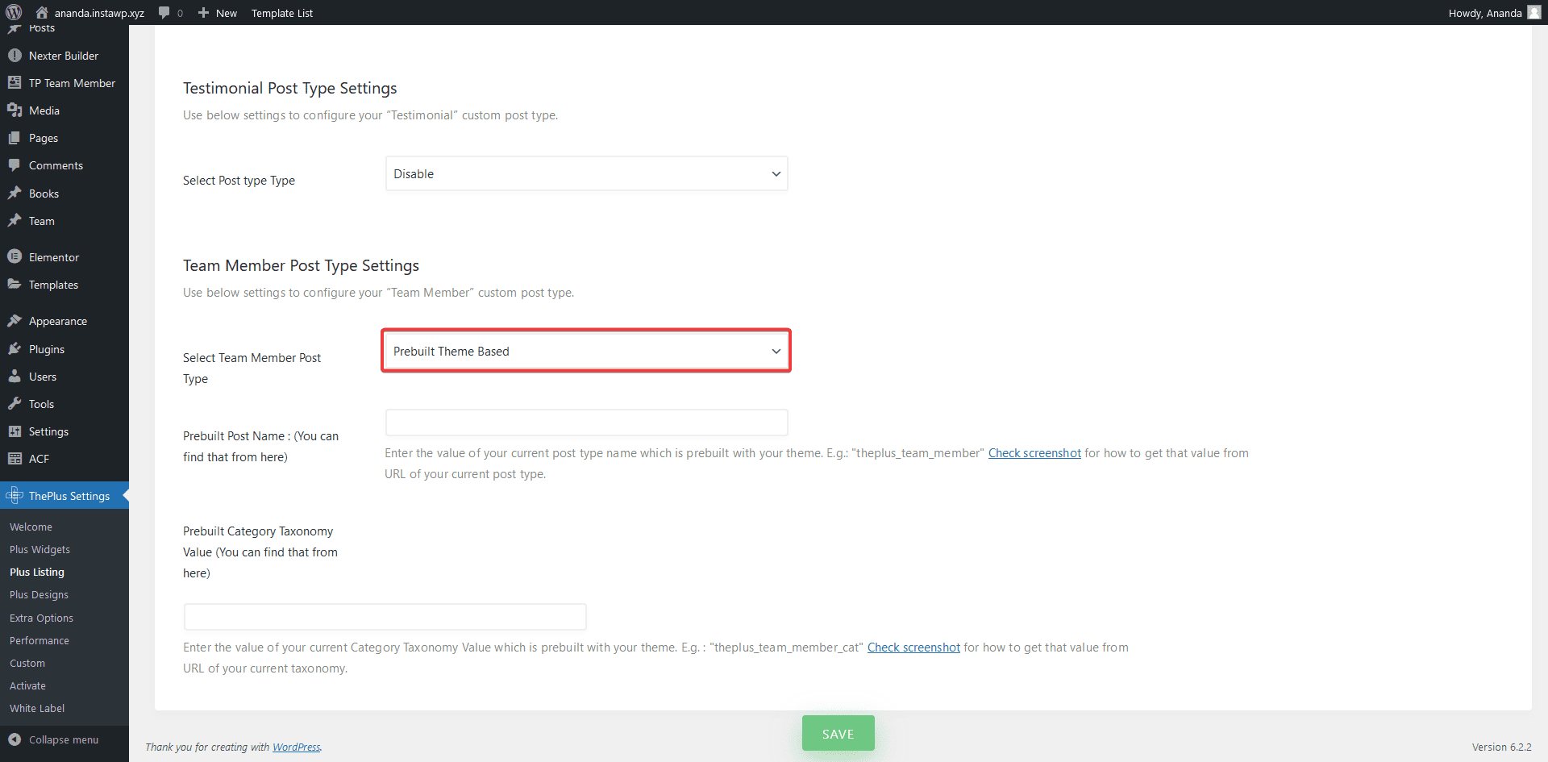
Task: Click the user avatar next to Howdy, Ananda
Action: 1534,12
